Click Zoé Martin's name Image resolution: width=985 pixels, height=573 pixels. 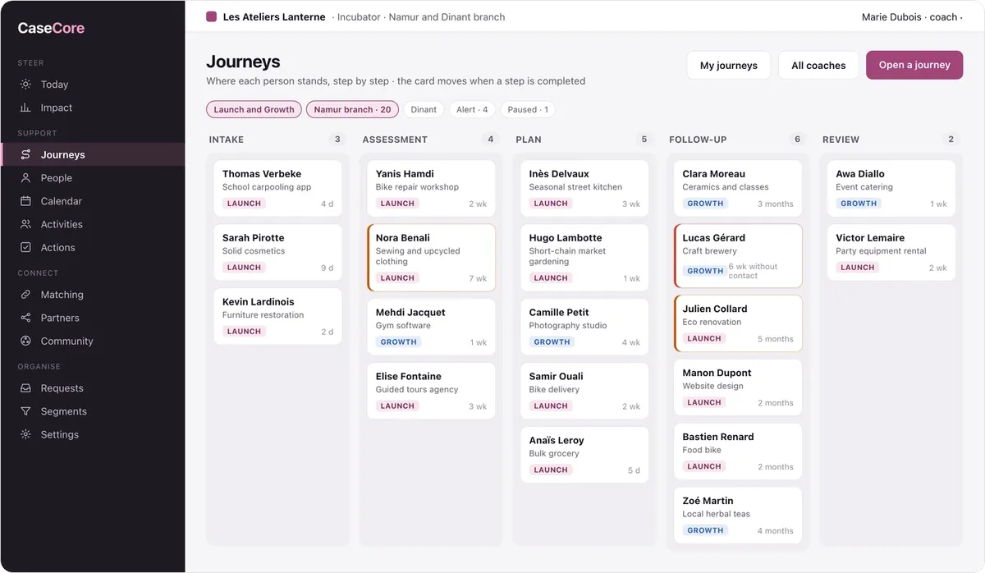click(708, 502)
